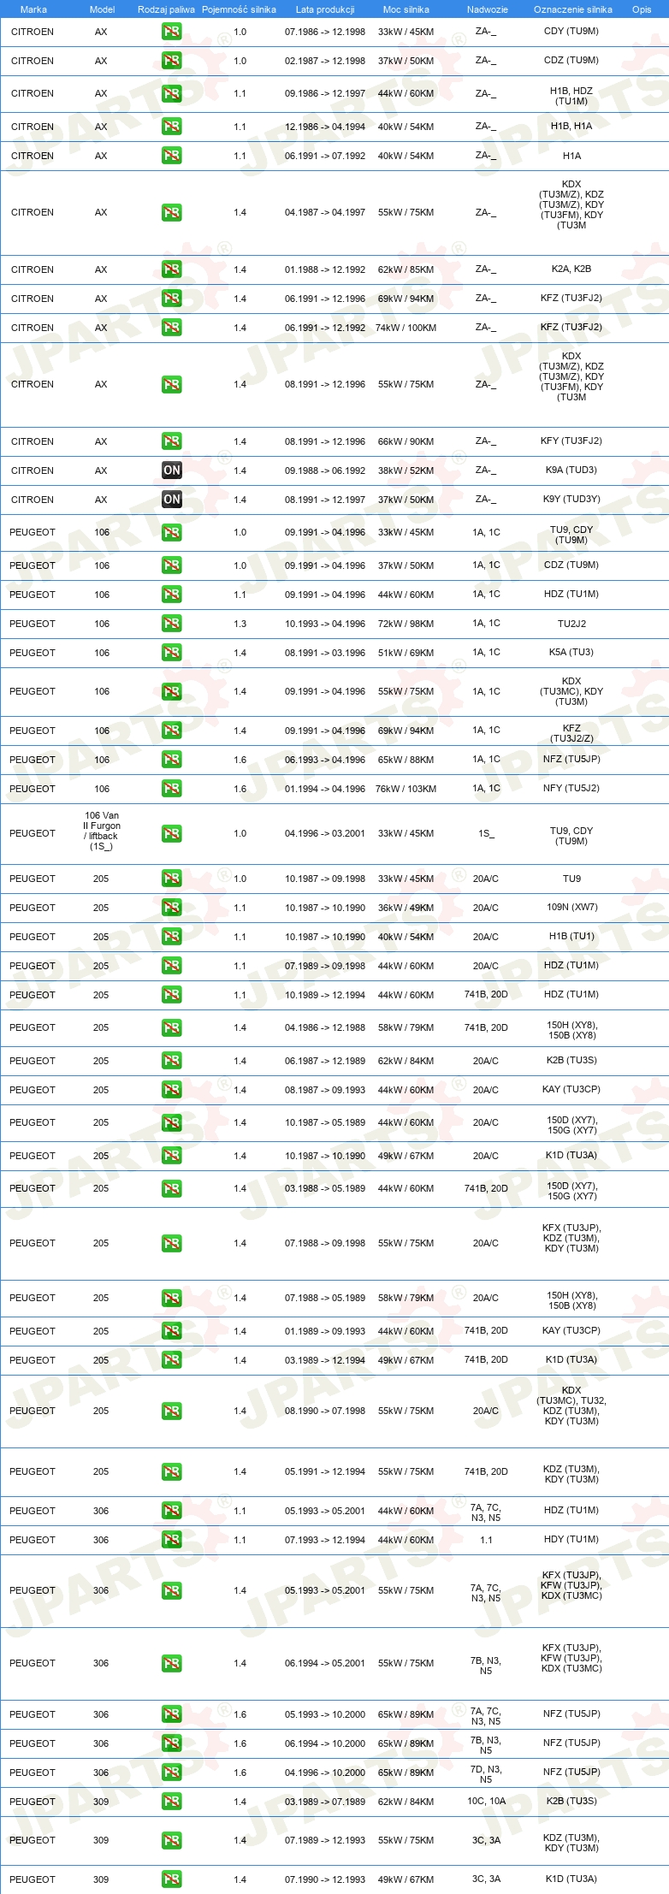Click the 06.1994 -> 10.2000 production dates
Viewport: 669px width, 1894px height.
point(325,1743)
